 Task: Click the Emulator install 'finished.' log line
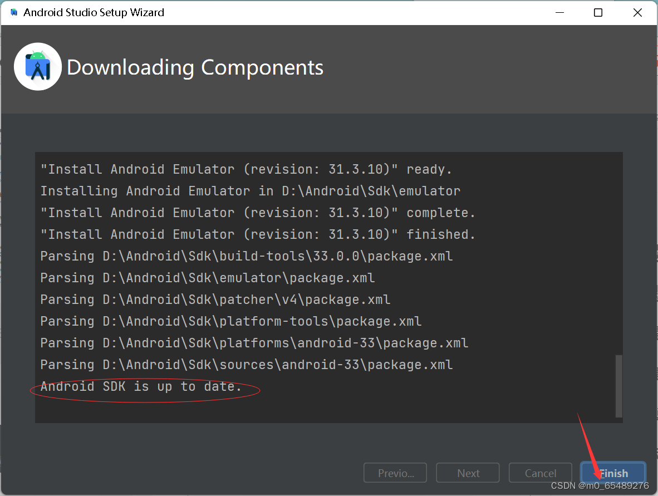(258, 234)
